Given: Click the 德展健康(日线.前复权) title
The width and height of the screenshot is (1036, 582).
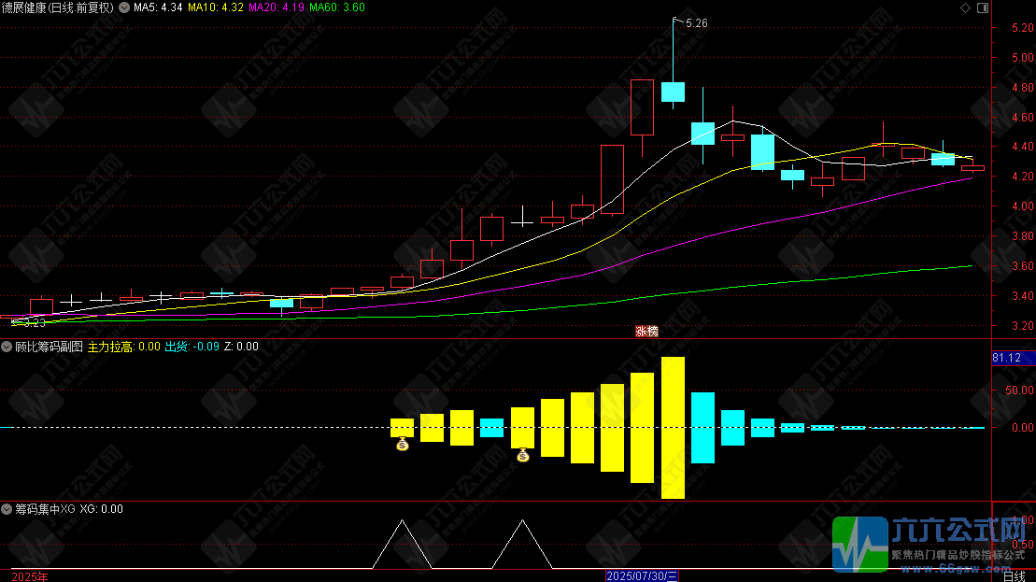Looking at the screenshot, I should point(58,7).
